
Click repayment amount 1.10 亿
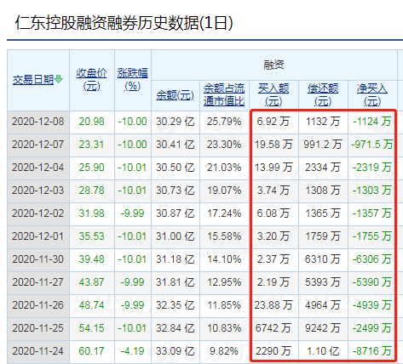pyautogui.click(x=323, y=351)
